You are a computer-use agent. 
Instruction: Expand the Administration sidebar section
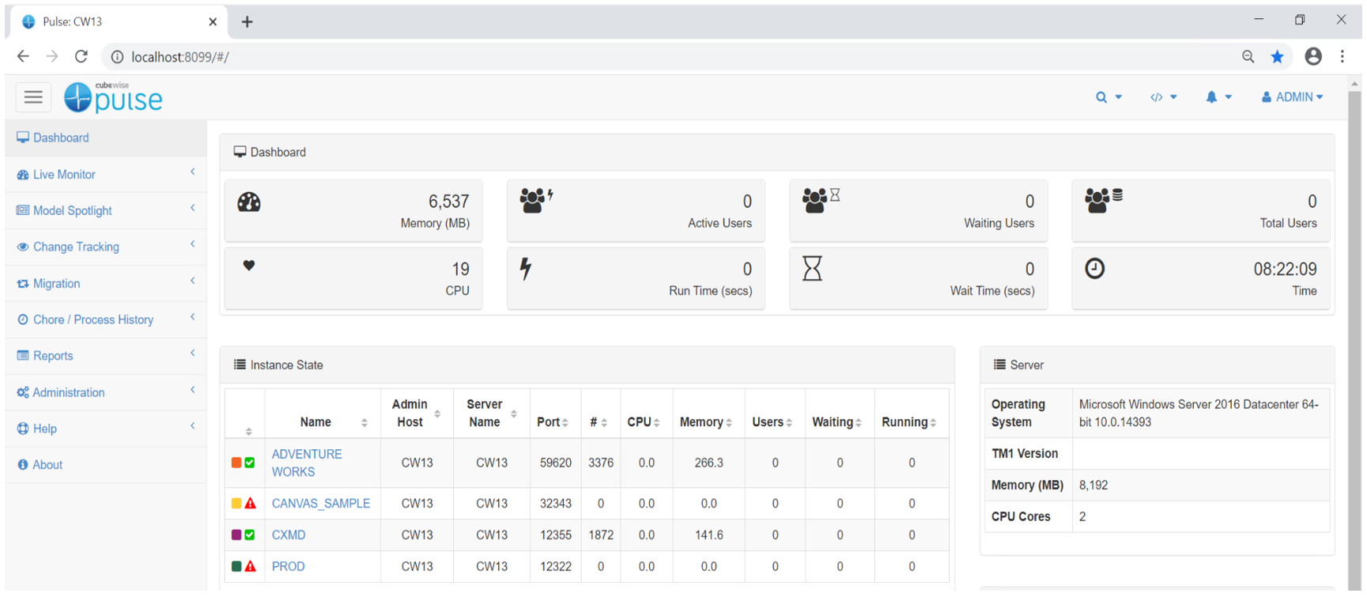click(68, 392)
